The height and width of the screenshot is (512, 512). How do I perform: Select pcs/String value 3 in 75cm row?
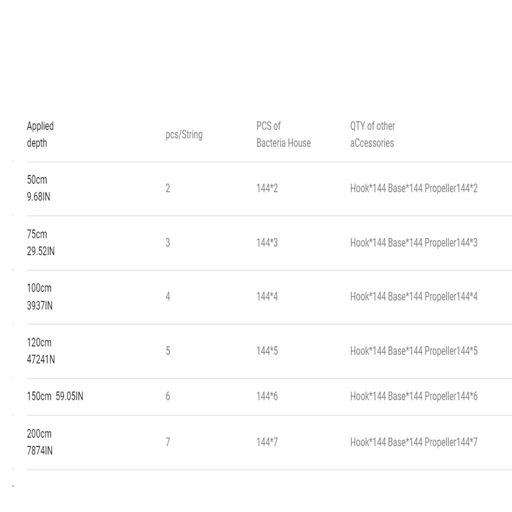(168, 243)
